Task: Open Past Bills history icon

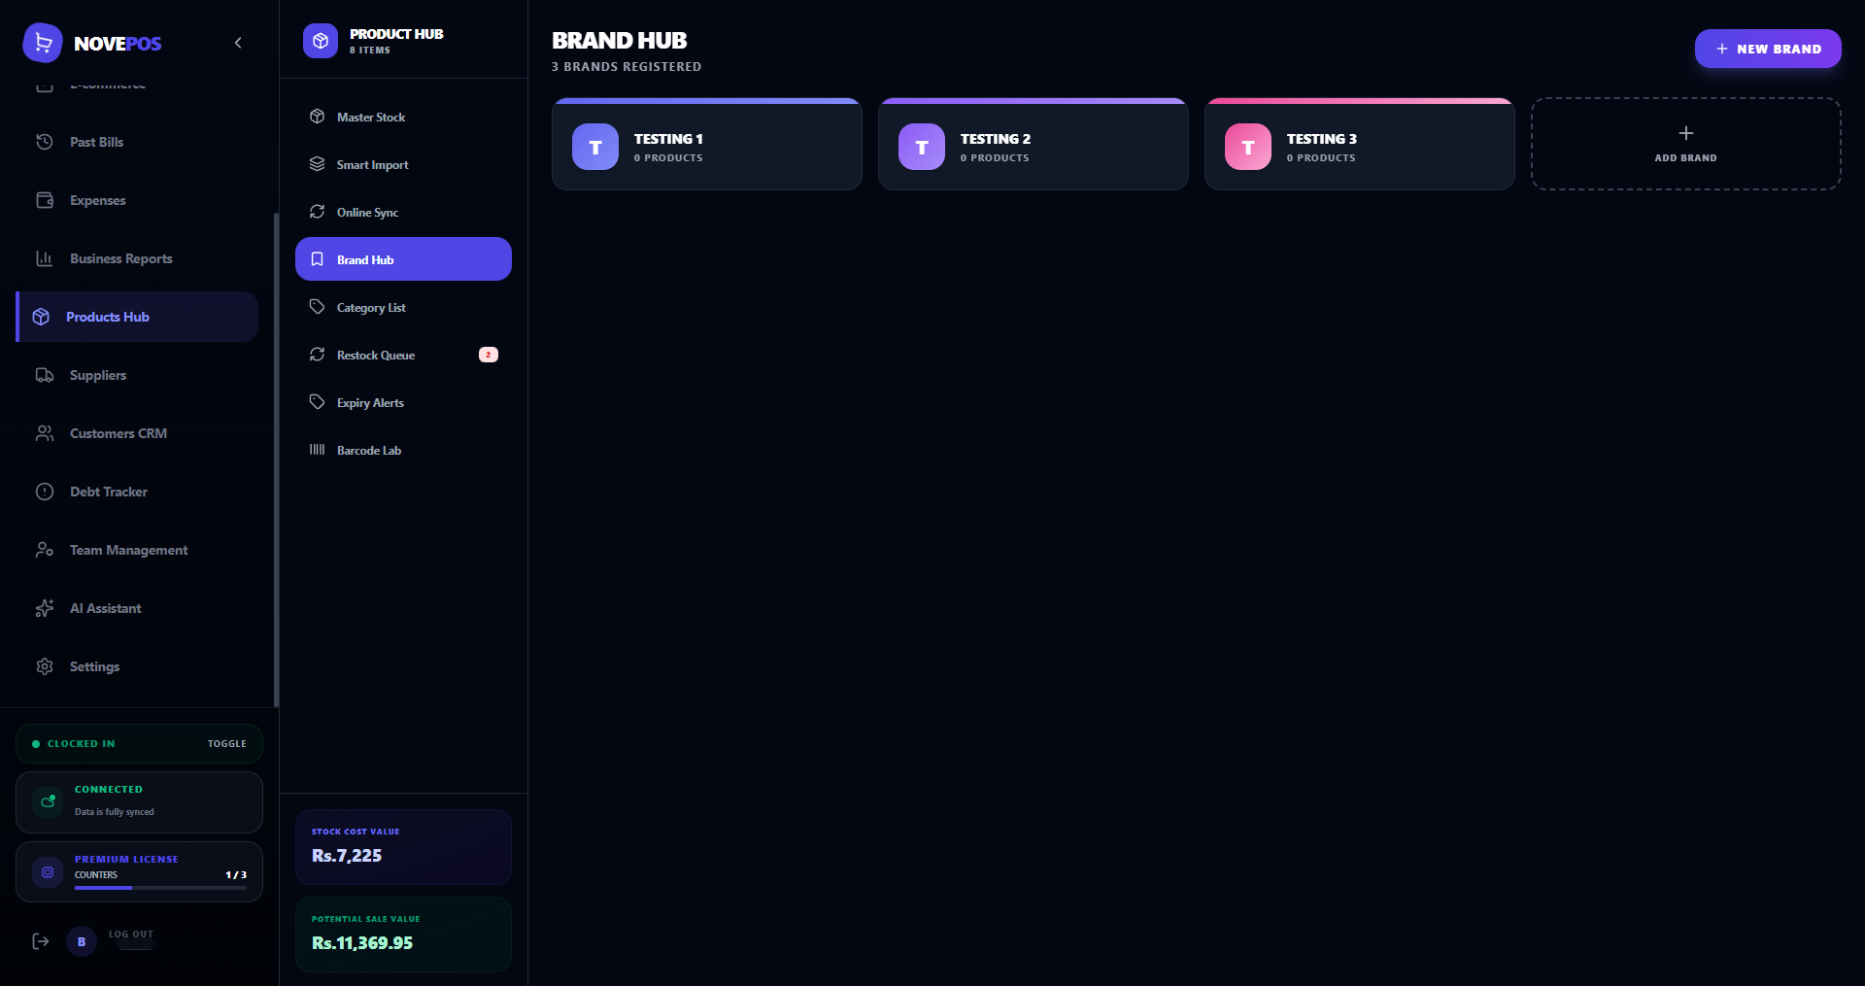Action: tap(45, 142)
